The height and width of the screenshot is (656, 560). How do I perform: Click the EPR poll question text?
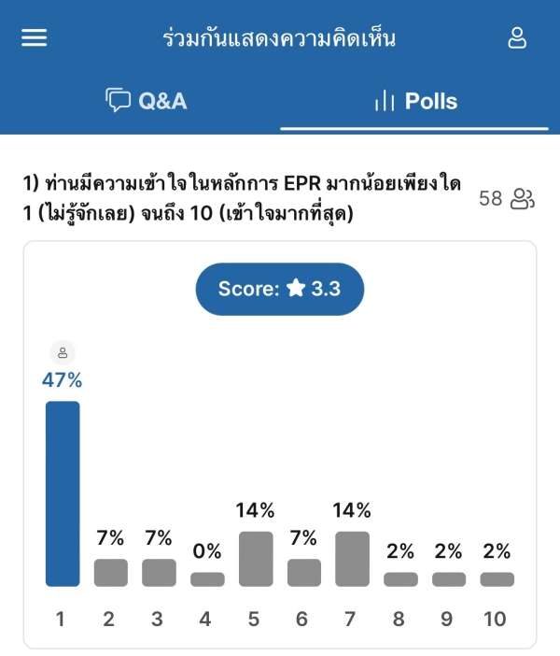coord(242,198)
